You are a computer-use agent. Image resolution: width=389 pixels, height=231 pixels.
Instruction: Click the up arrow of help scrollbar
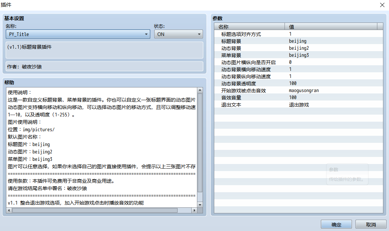200,90
